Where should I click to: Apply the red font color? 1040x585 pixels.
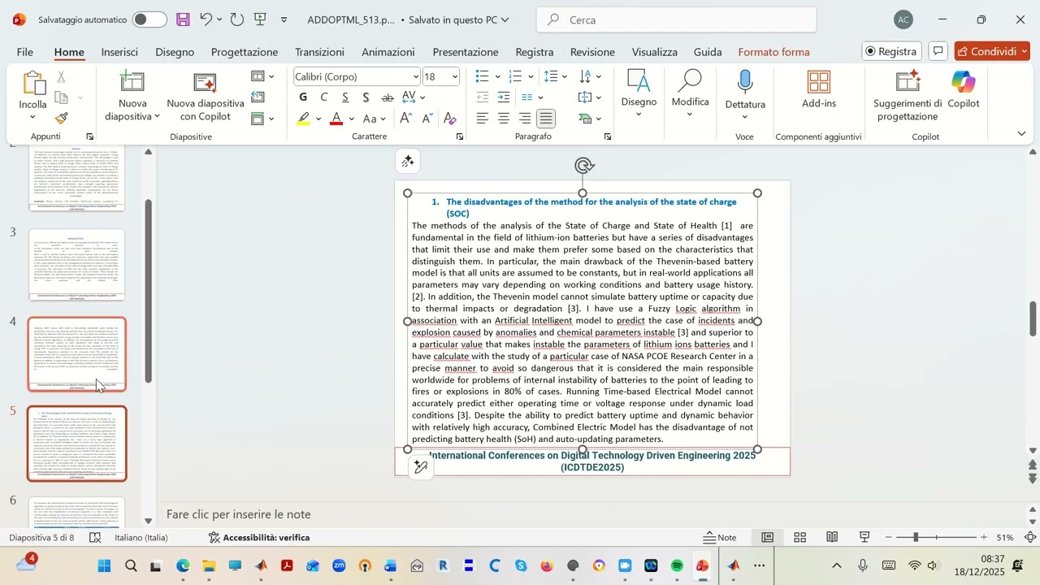tap(336, 119)
